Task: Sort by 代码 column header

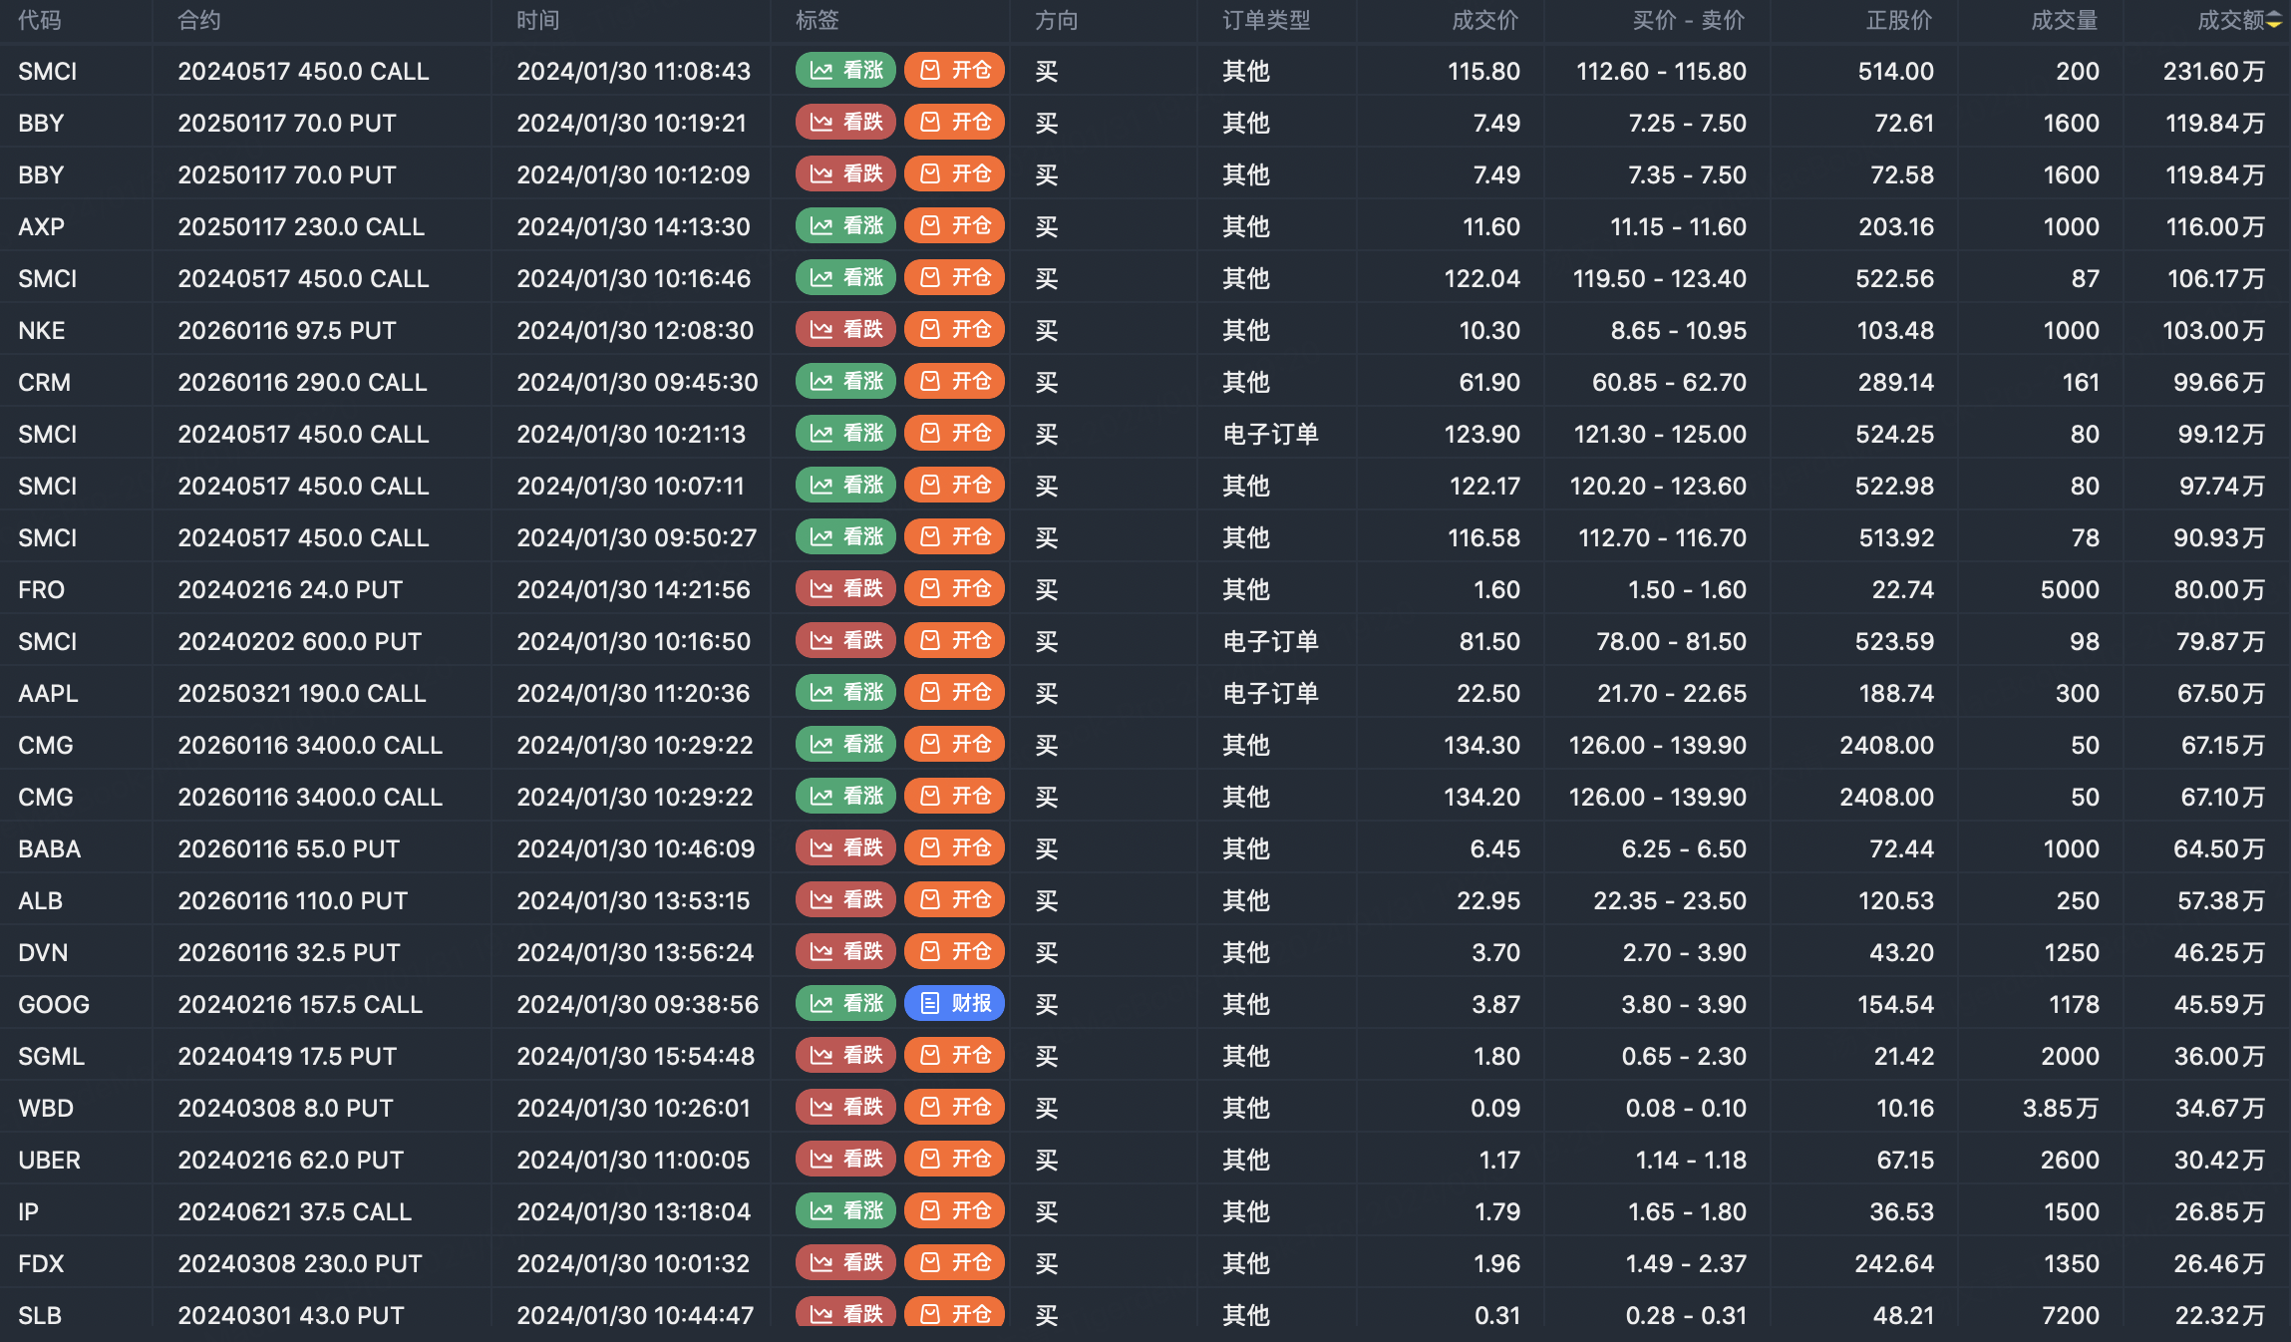Action: pyautogui.click(x=40, y=21)
